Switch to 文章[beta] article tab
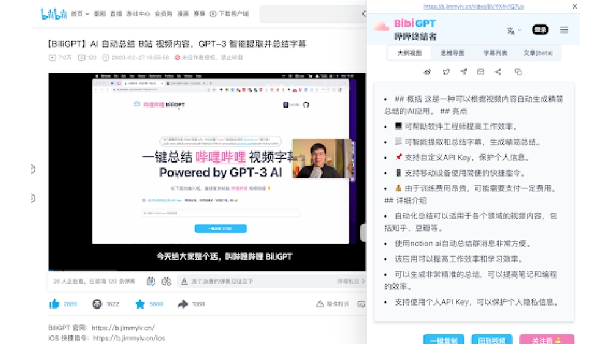 tap(538, 53)
